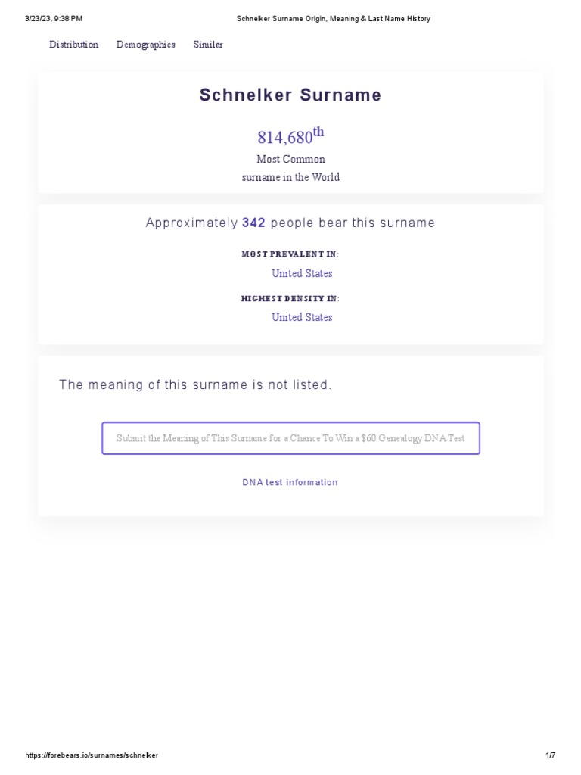
Task: Open the Distribution section tab
Action: pyautogui.click(x=73, y=45)
